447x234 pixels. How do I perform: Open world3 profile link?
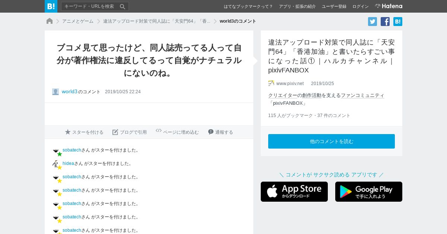click(x=70, y=91)
